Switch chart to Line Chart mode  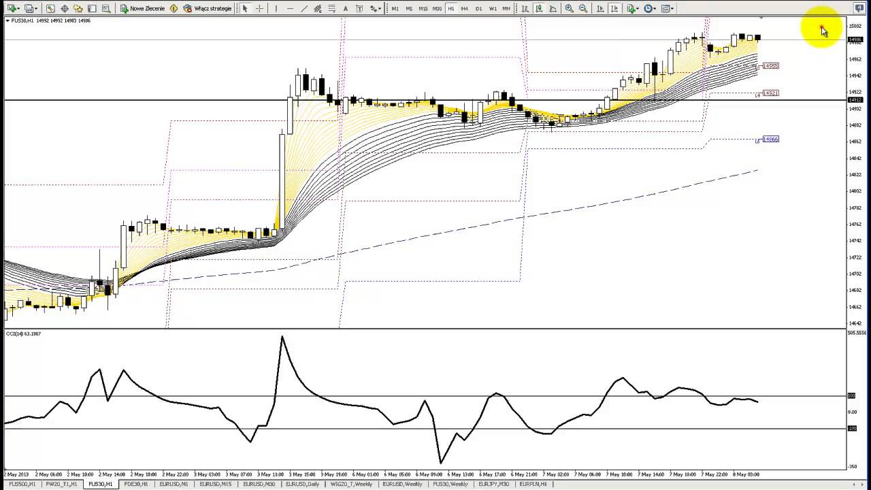click(x=553, y=8)
